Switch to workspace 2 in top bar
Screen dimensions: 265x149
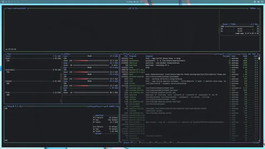click(9, 2)
